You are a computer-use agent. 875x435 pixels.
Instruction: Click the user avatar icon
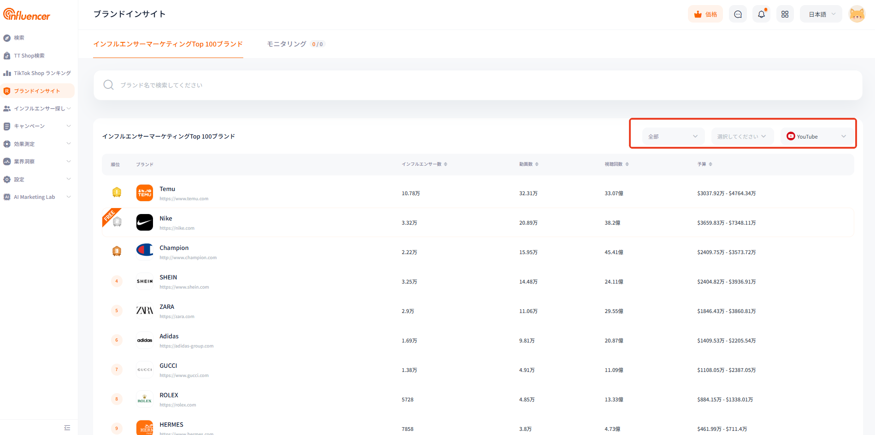[857, 14]
